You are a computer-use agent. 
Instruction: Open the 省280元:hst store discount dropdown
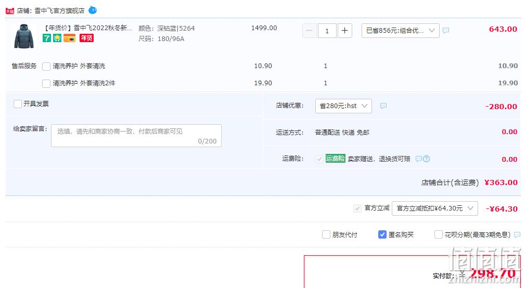point(343,106)
